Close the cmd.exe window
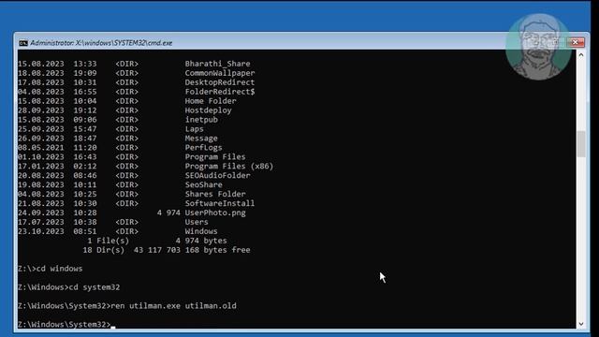 coord(575,42)
